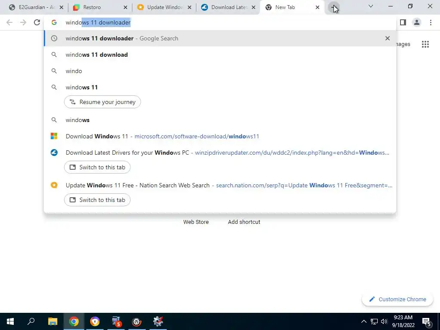Open a new tab with plus button
This screenshot has width=440, height=330.
point(333,7)
